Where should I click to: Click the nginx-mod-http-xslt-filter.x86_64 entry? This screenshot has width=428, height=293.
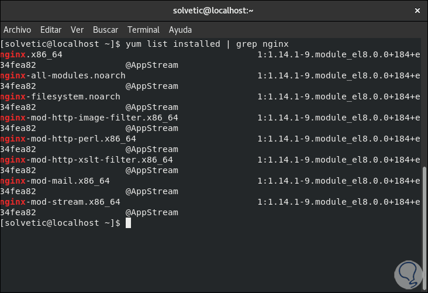pos(87,160)
